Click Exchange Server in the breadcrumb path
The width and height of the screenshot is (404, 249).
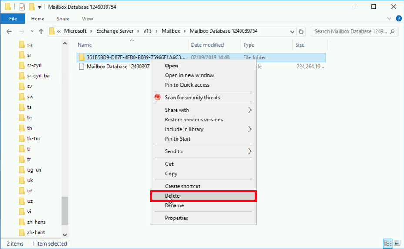click(115, 31)
